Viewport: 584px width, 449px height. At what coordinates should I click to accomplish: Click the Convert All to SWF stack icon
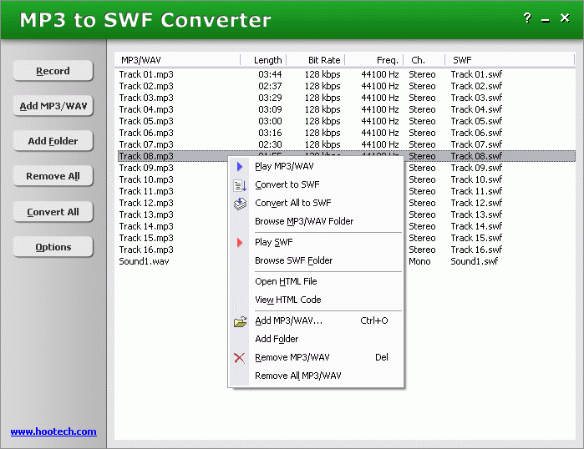click(240, 203)
